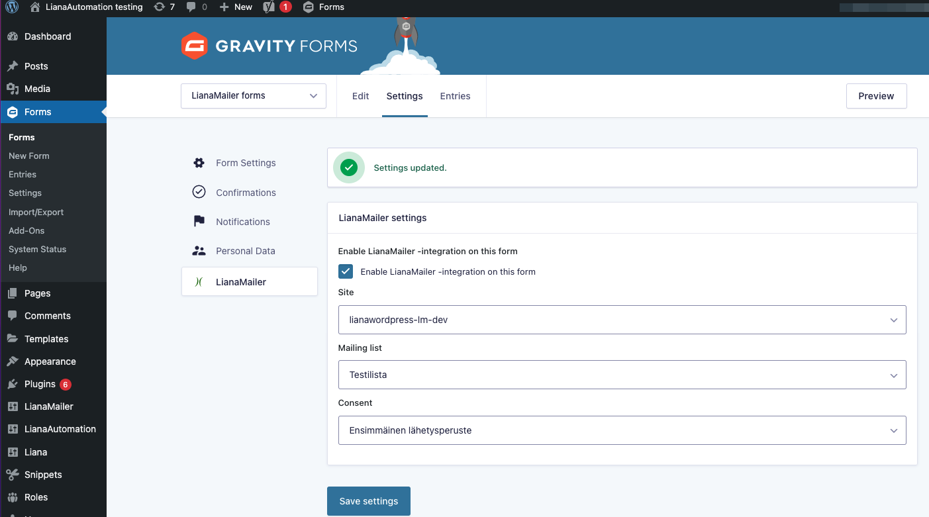The height and width of the screenshot is (517, 929).
Task: Click 'LianaMailer settings' panel heading
Action: pyautogui.click(x=383, y=218)
